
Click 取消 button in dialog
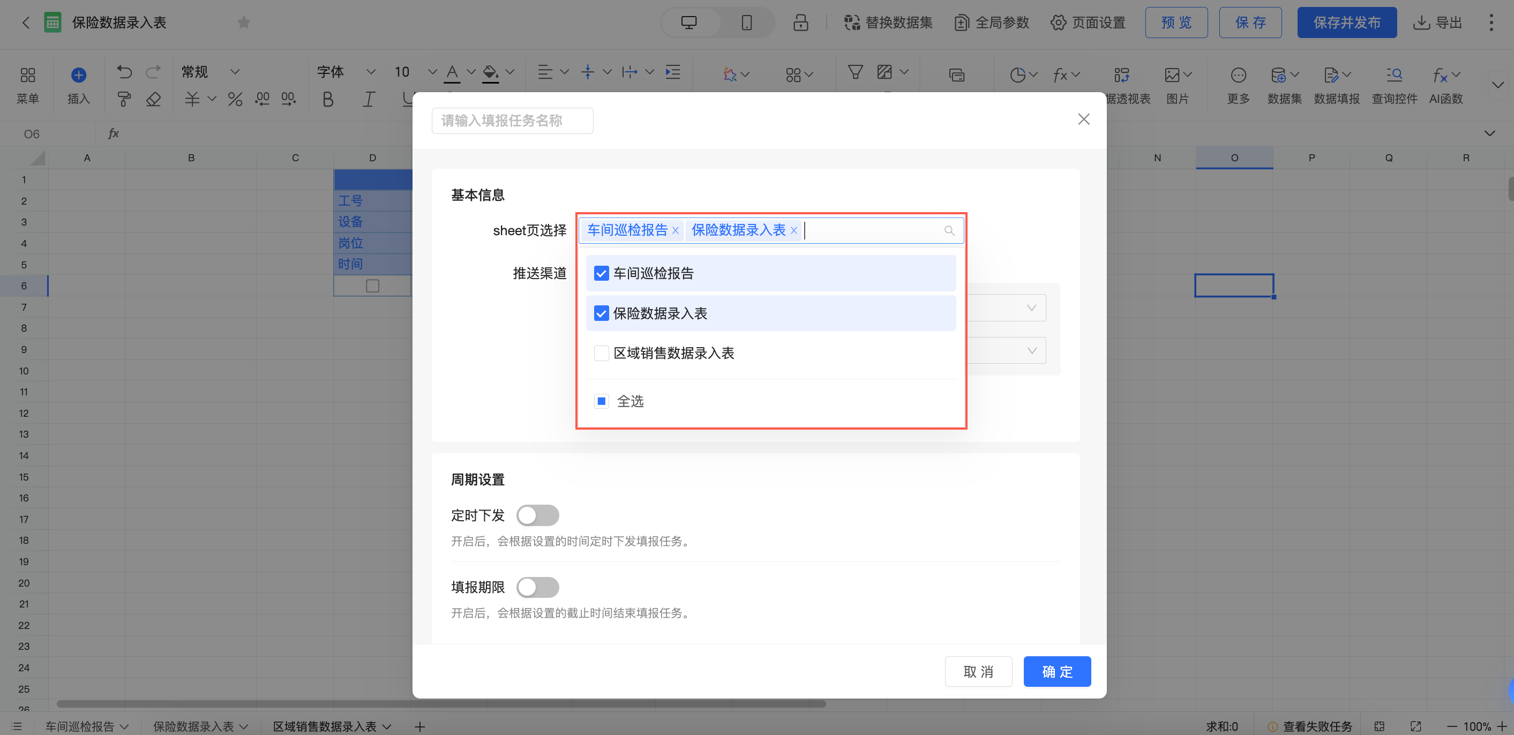(978, 672)
